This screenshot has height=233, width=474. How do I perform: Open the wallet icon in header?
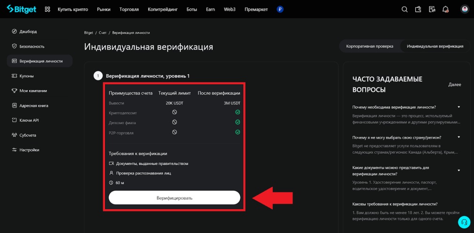[418, 9]
